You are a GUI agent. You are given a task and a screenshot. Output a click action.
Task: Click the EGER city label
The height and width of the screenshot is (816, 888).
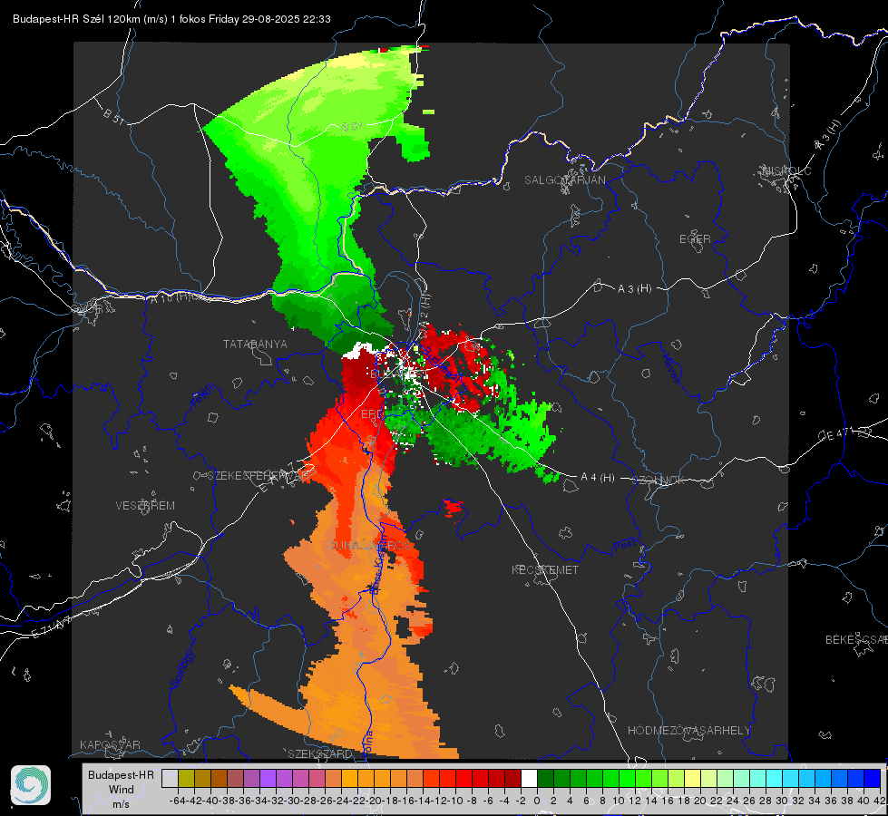[695, 239]
